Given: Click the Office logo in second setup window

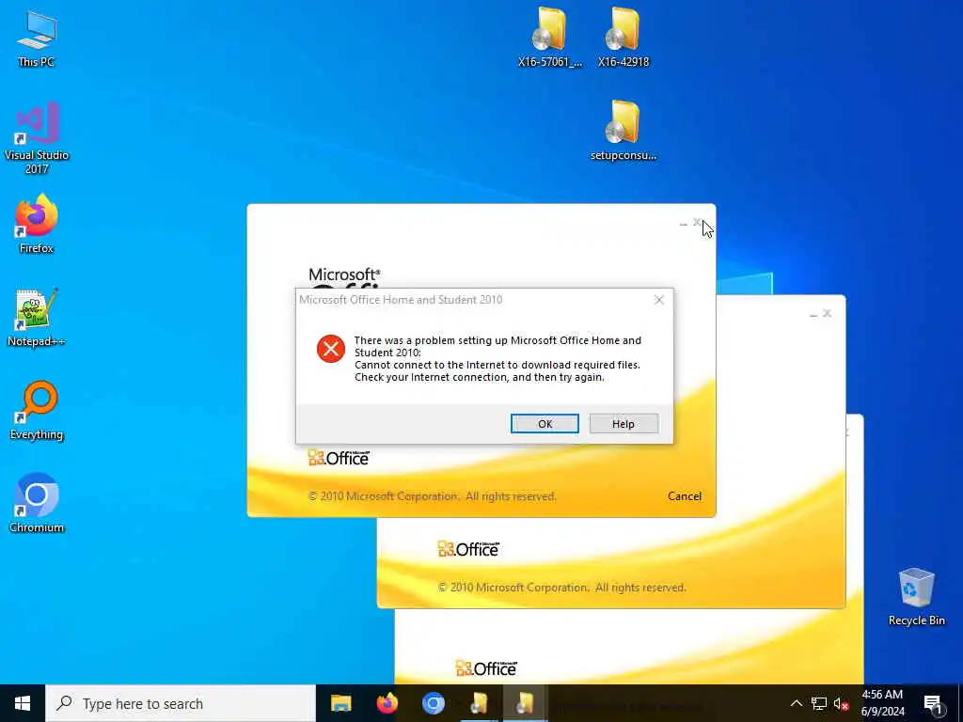Looking at the screenshot, I should pos(468,548).
